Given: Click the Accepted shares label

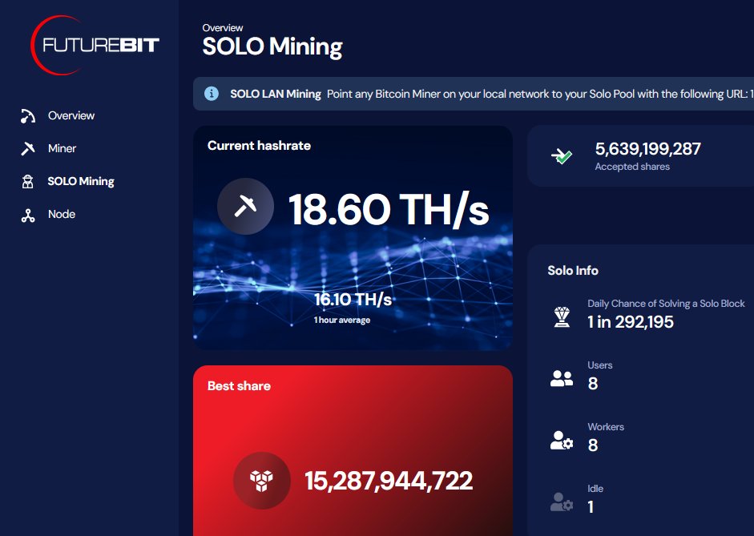Looking at the screenshot, I should [632, 167].
